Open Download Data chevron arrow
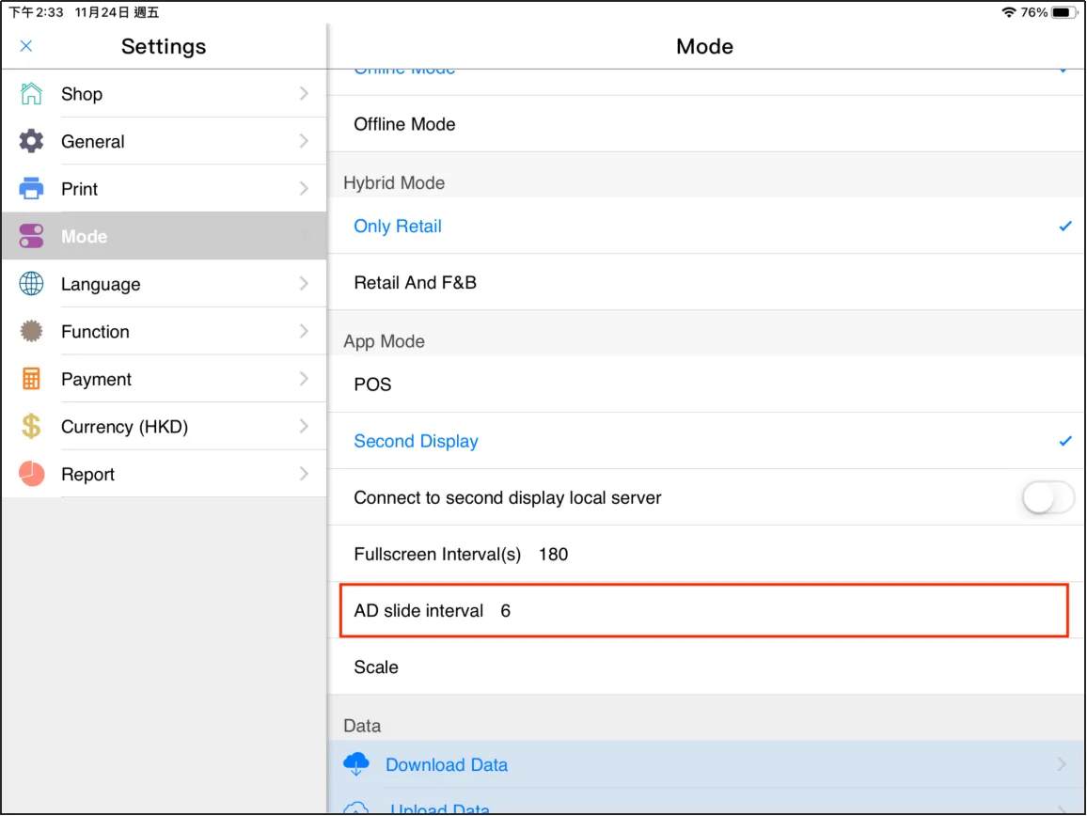 click(x=1062, y=764)
